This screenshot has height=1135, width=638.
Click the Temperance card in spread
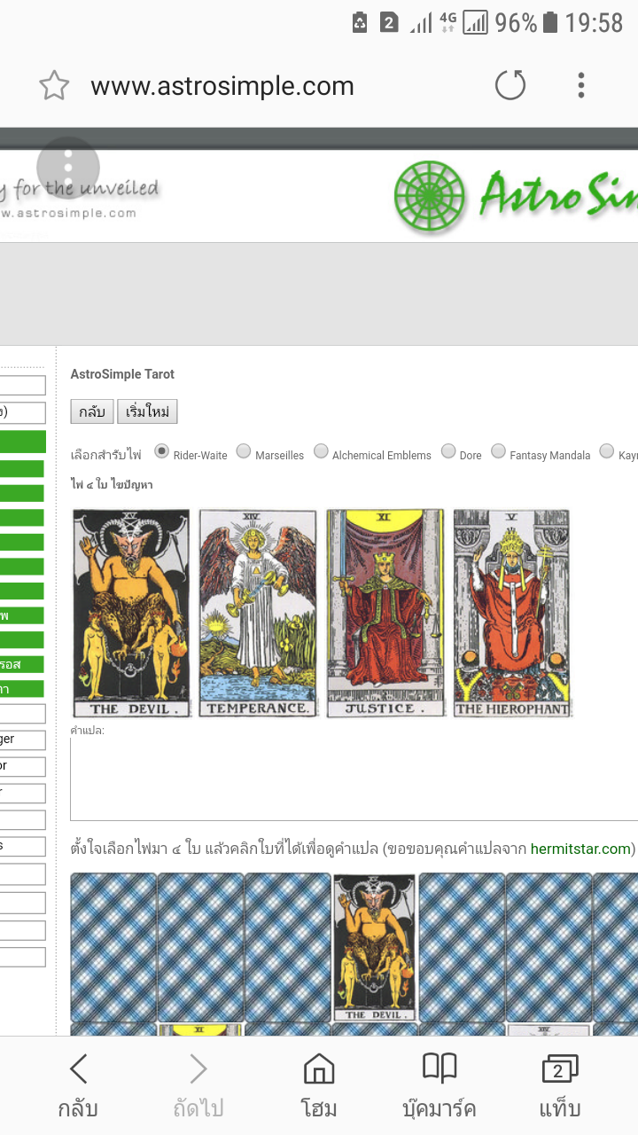click(x=258, y=613)
